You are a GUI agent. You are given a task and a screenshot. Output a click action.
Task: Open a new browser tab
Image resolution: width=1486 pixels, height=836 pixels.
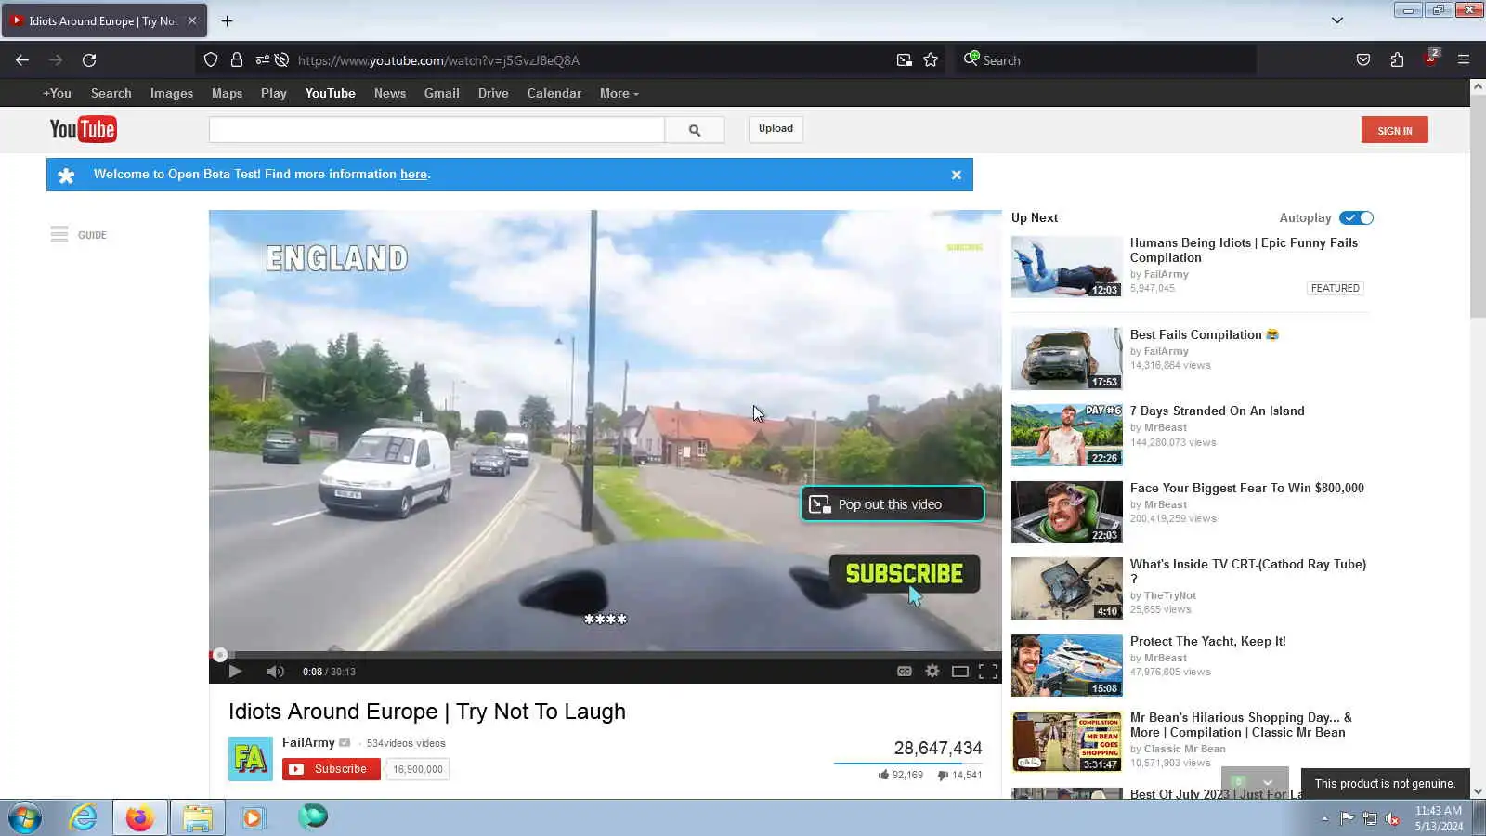[x=227, y=20]
